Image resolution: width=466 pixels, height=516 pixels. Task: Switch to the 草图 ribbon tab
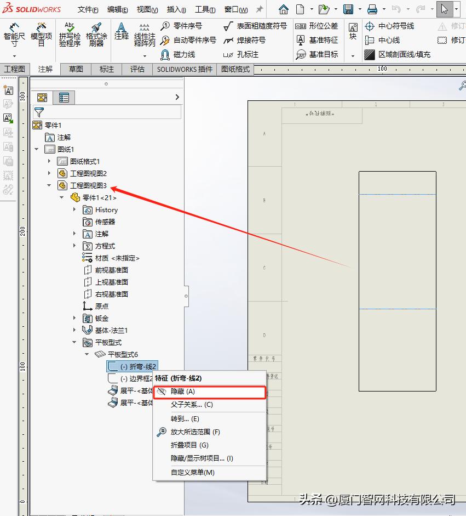click(76, 69)
